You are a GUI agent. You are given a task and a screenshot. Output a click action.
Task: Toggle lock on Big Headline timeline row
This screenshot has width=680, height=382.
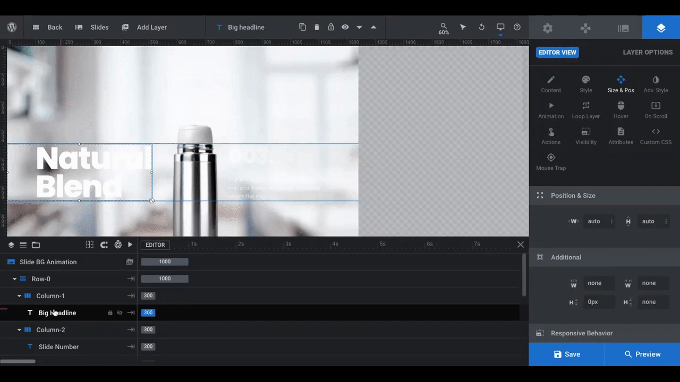click(110, 313)
